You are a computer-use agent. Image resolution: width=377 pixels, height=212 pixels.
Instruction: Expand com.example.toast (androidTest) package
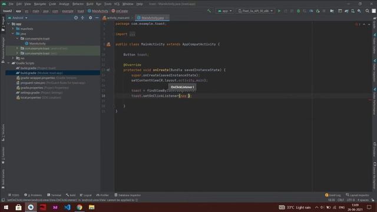(x=17, y=48)
